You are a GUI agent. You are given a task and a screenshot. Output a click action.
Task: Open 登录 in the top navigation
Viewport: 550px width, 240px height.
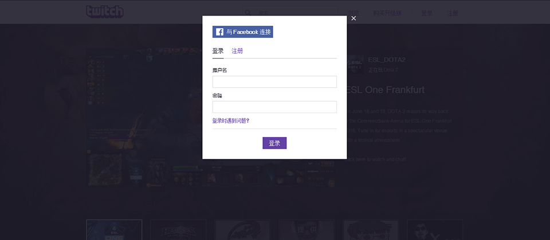(426, 13)
